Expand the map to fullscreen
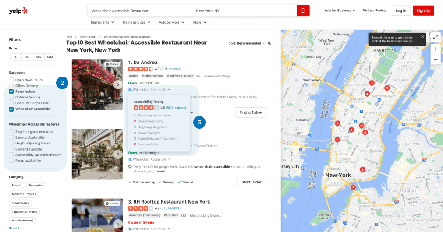 point(436,37)
